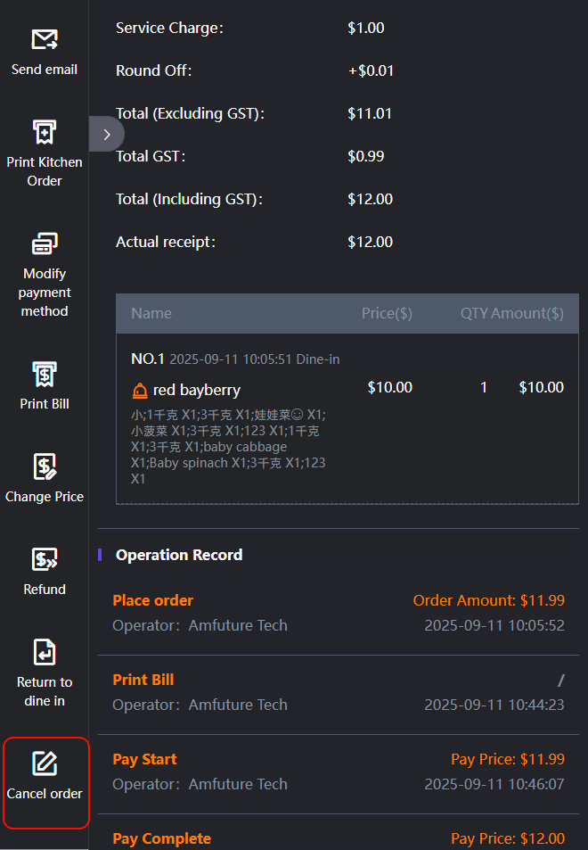This screenshot has width=588, height=850.
Task: Click the Send email envelope icon
Action: click(x=45, y=39)
